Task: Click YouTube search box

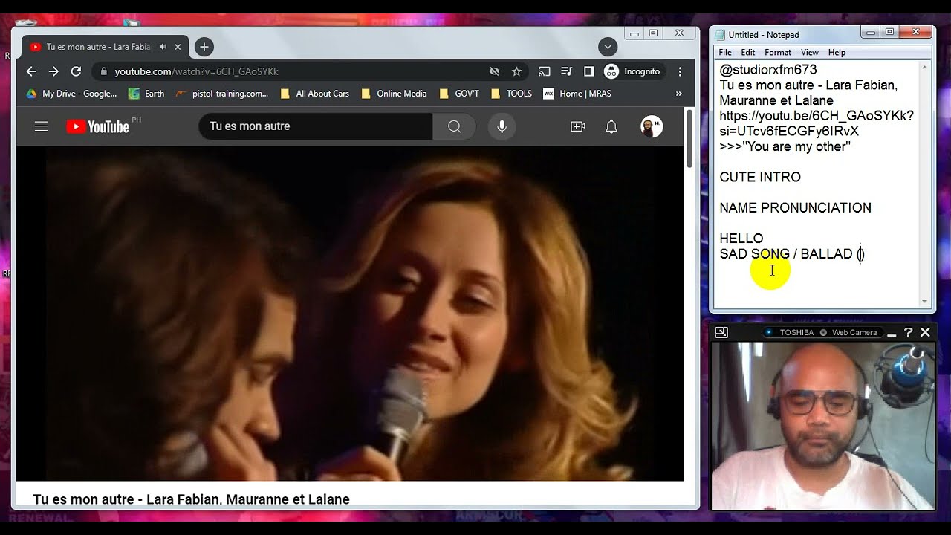Action: 315,126
